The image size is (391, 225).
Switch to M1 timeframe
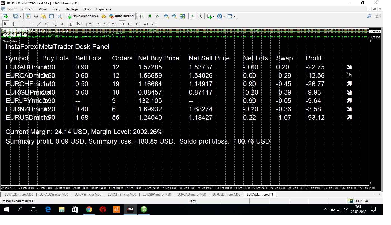point(91,24)
